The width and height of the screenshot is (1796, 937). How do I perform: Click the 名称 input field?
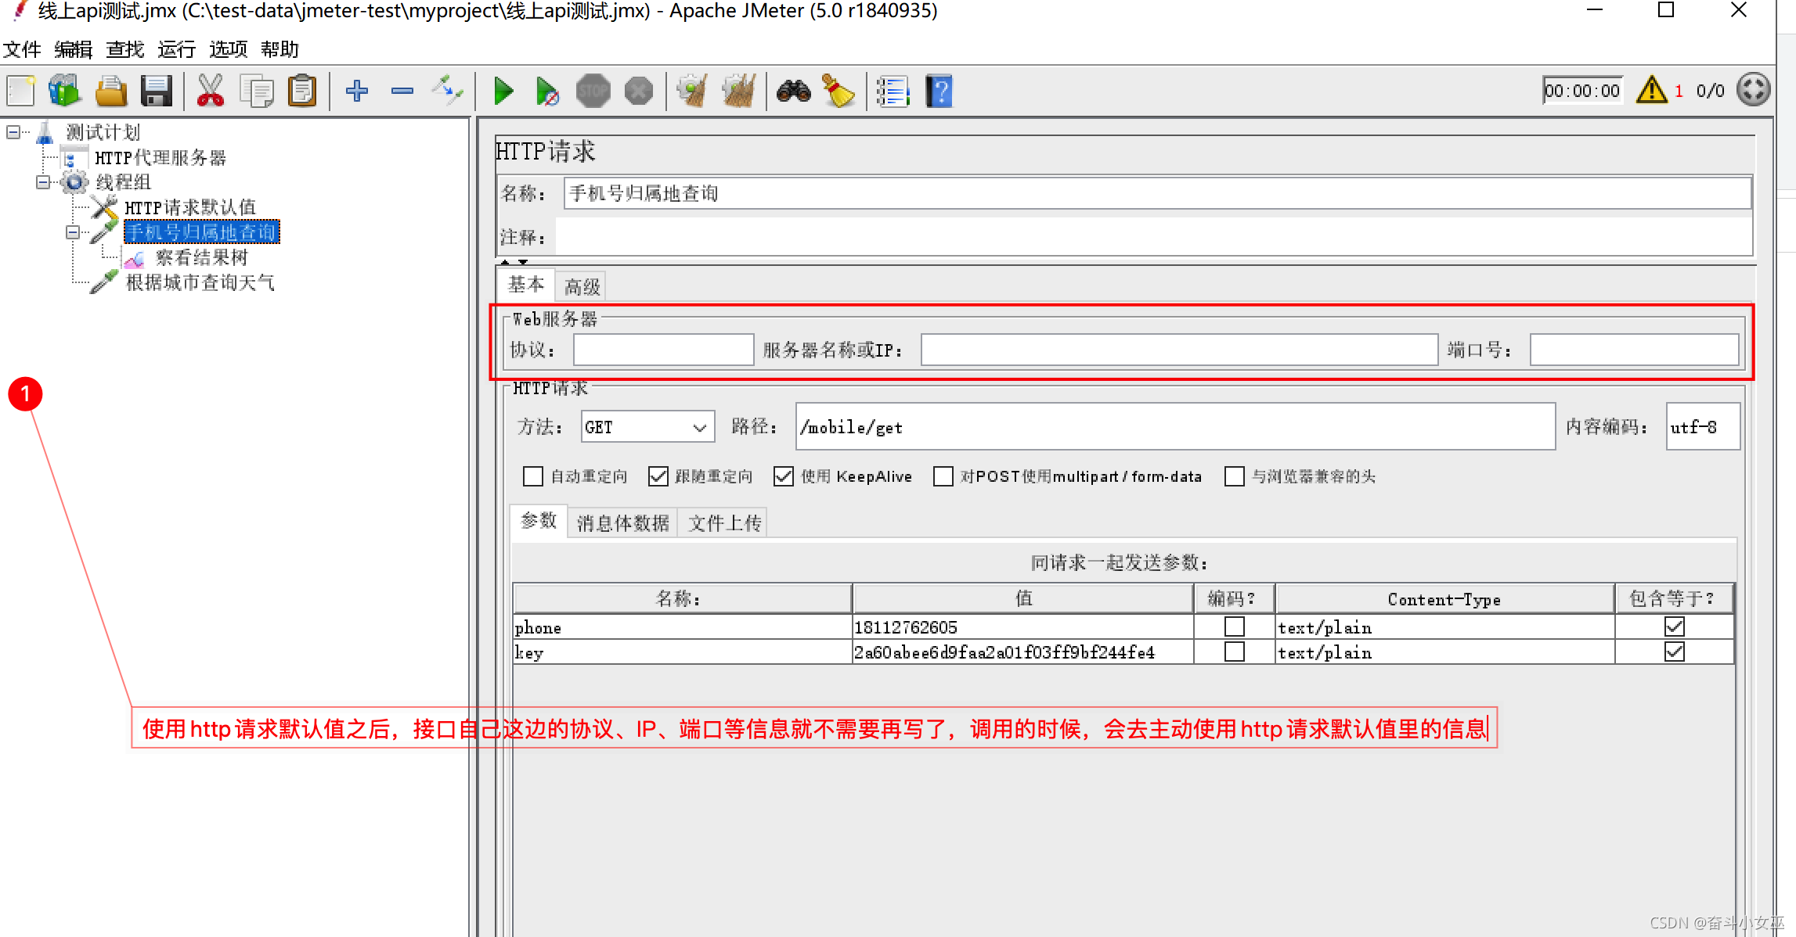(x=1157, y=193)
